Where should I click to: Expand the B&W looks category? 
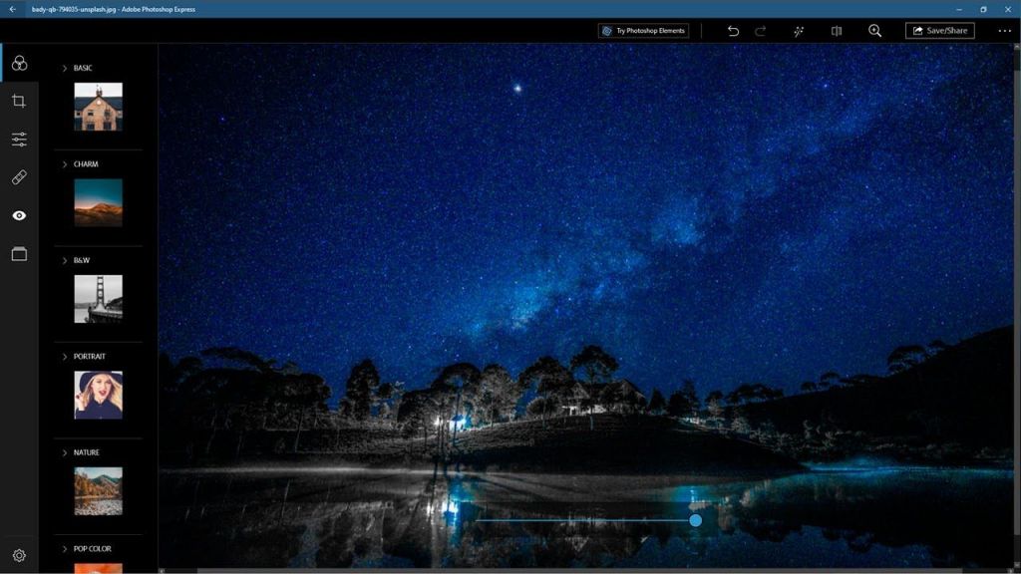66,260
